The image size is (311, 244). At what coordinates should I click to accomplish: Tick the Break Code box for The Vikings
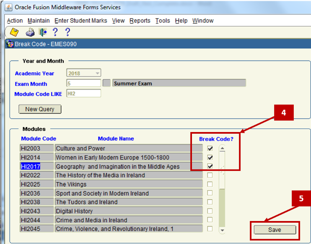pyautogui.click(x=210, y=184)
